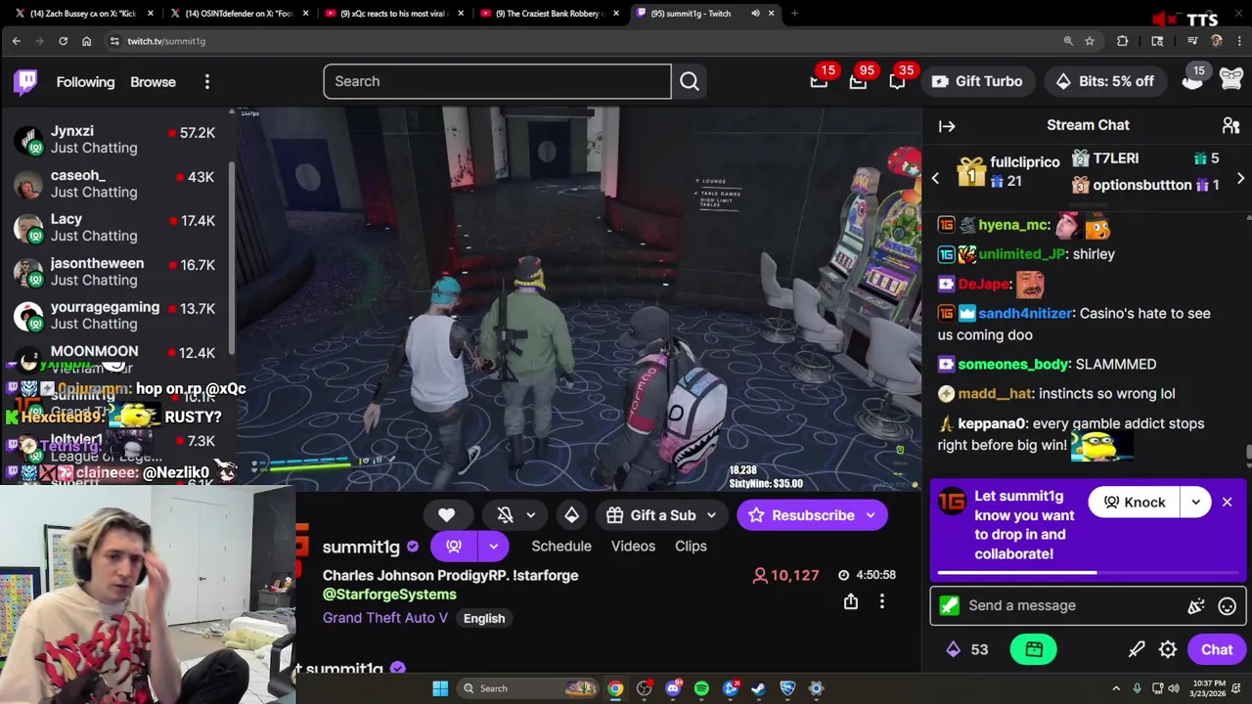Bookmark page with Chrome star icon
Image resolution: width=1252 pixels, height=704 pixels.
(x=1090, y=41)
